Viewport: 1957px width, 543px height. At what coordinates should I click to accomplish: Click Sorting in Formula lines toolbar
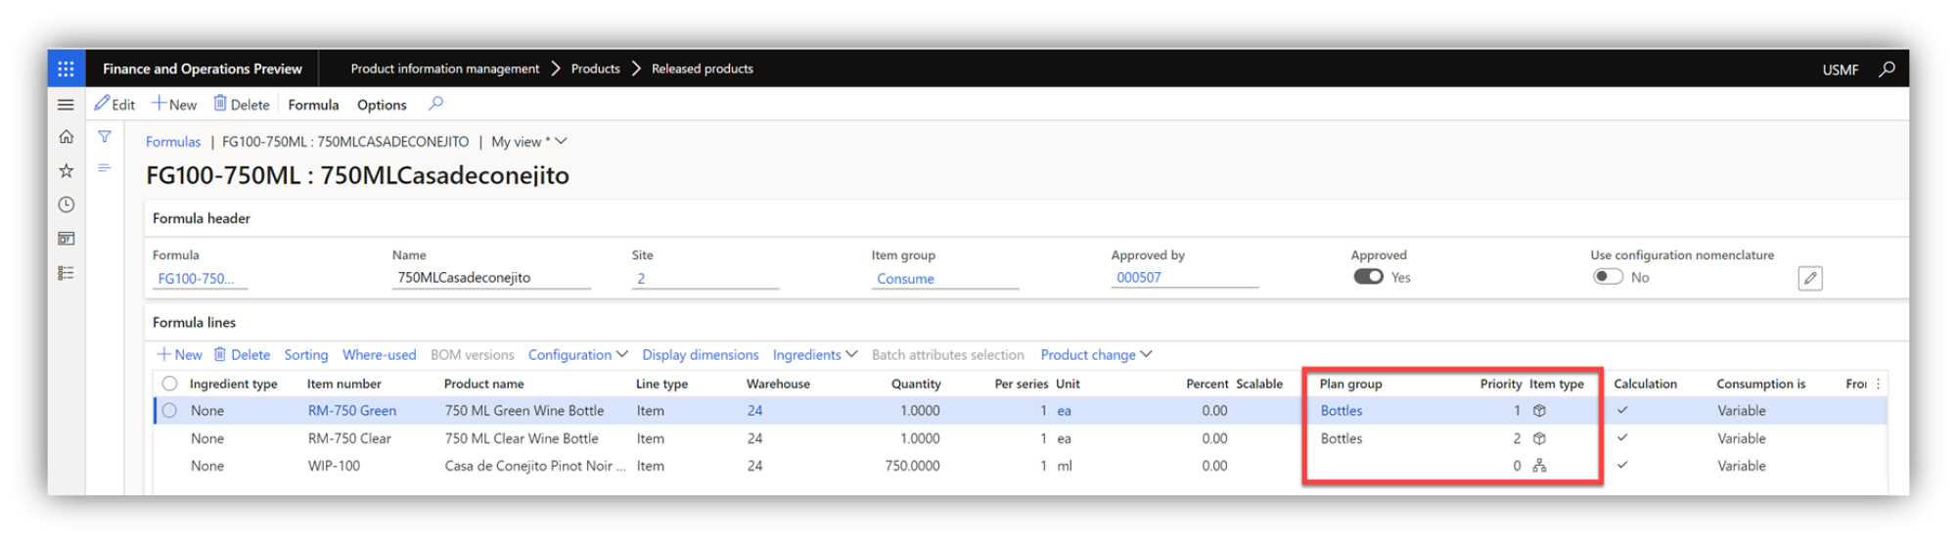tap(306, 355)
